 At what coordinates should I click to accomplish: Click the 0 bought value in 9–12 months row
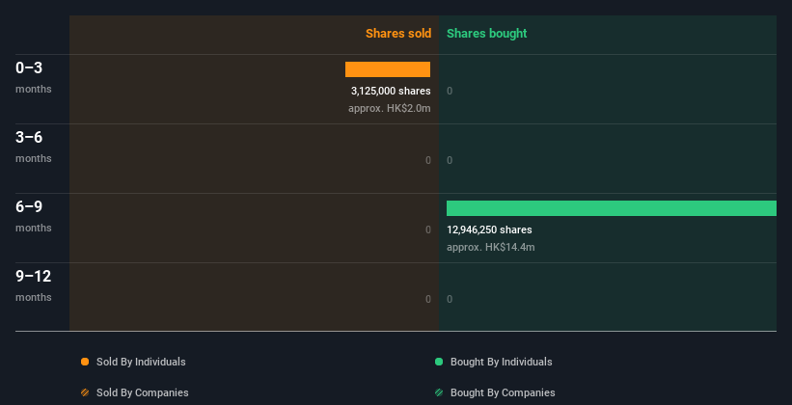[x=450, y=300]
